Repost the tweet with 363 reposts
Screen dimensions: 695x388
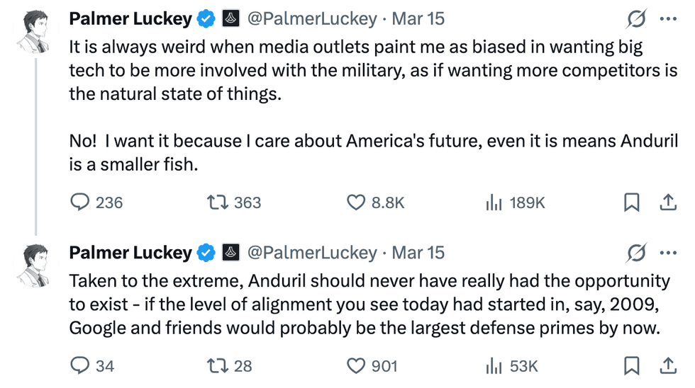coord(215,202)
